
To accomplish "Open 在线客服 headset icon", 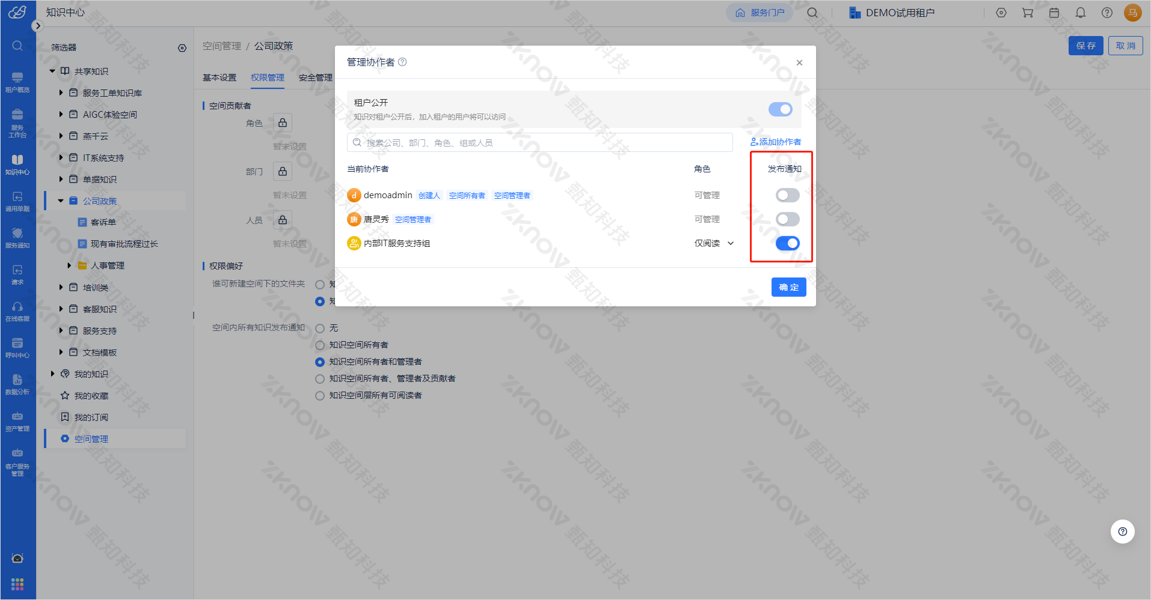I will point(17,311).
